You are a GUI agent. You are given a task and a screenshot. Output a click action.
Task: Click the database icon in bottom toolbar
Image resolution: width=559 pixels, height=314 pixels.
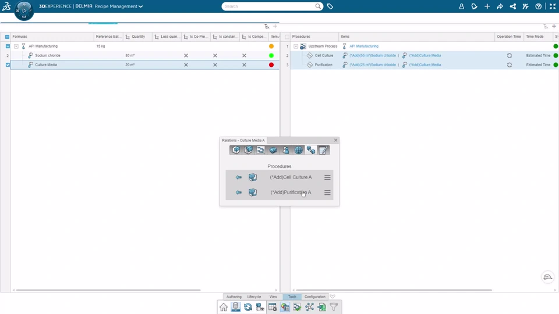[236, 307]
